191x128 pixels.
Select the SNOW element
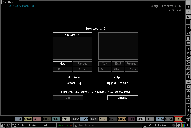(x=160, y=119)
